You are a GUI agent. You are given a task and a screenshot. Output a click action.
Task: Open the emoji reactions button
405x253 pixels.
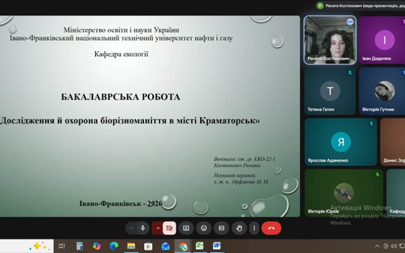tap(204, 228)
